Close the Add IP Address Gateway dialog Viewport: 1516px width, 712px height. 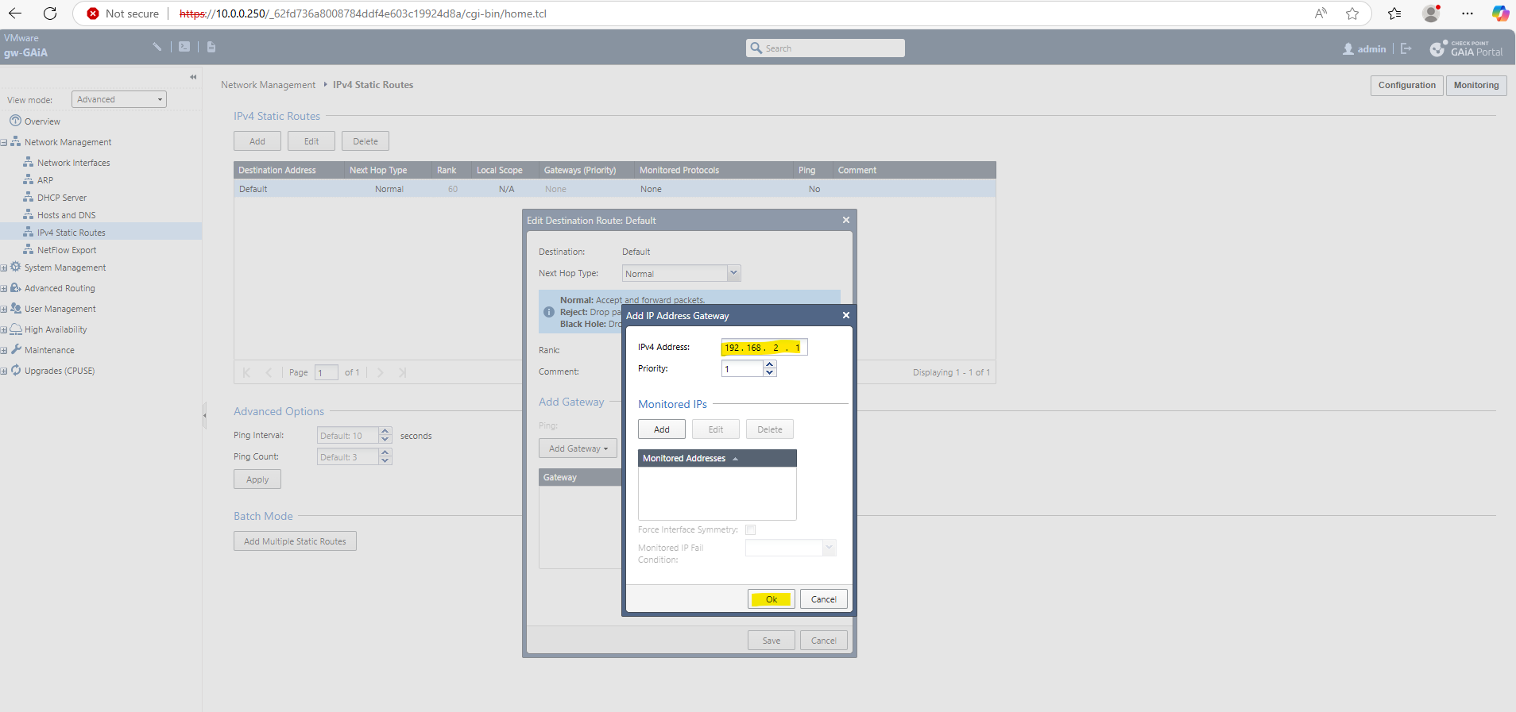click(x=845, y=315)
